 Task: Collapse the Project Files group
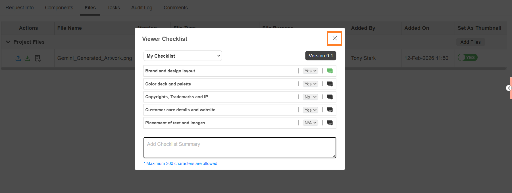click(8, 42)
